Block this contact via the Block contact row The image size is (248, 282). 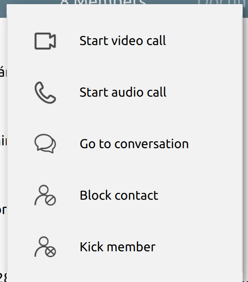point(125,195)
